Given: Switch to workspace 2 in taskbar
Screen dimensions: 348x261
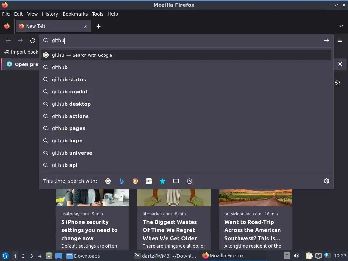Looking at the screenshot, I should [23, 256].
